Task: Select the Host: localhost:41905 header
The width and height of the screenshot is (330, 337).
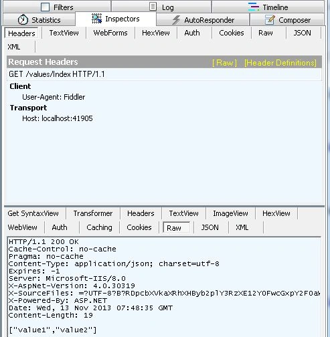Action: tap(58, 118)
